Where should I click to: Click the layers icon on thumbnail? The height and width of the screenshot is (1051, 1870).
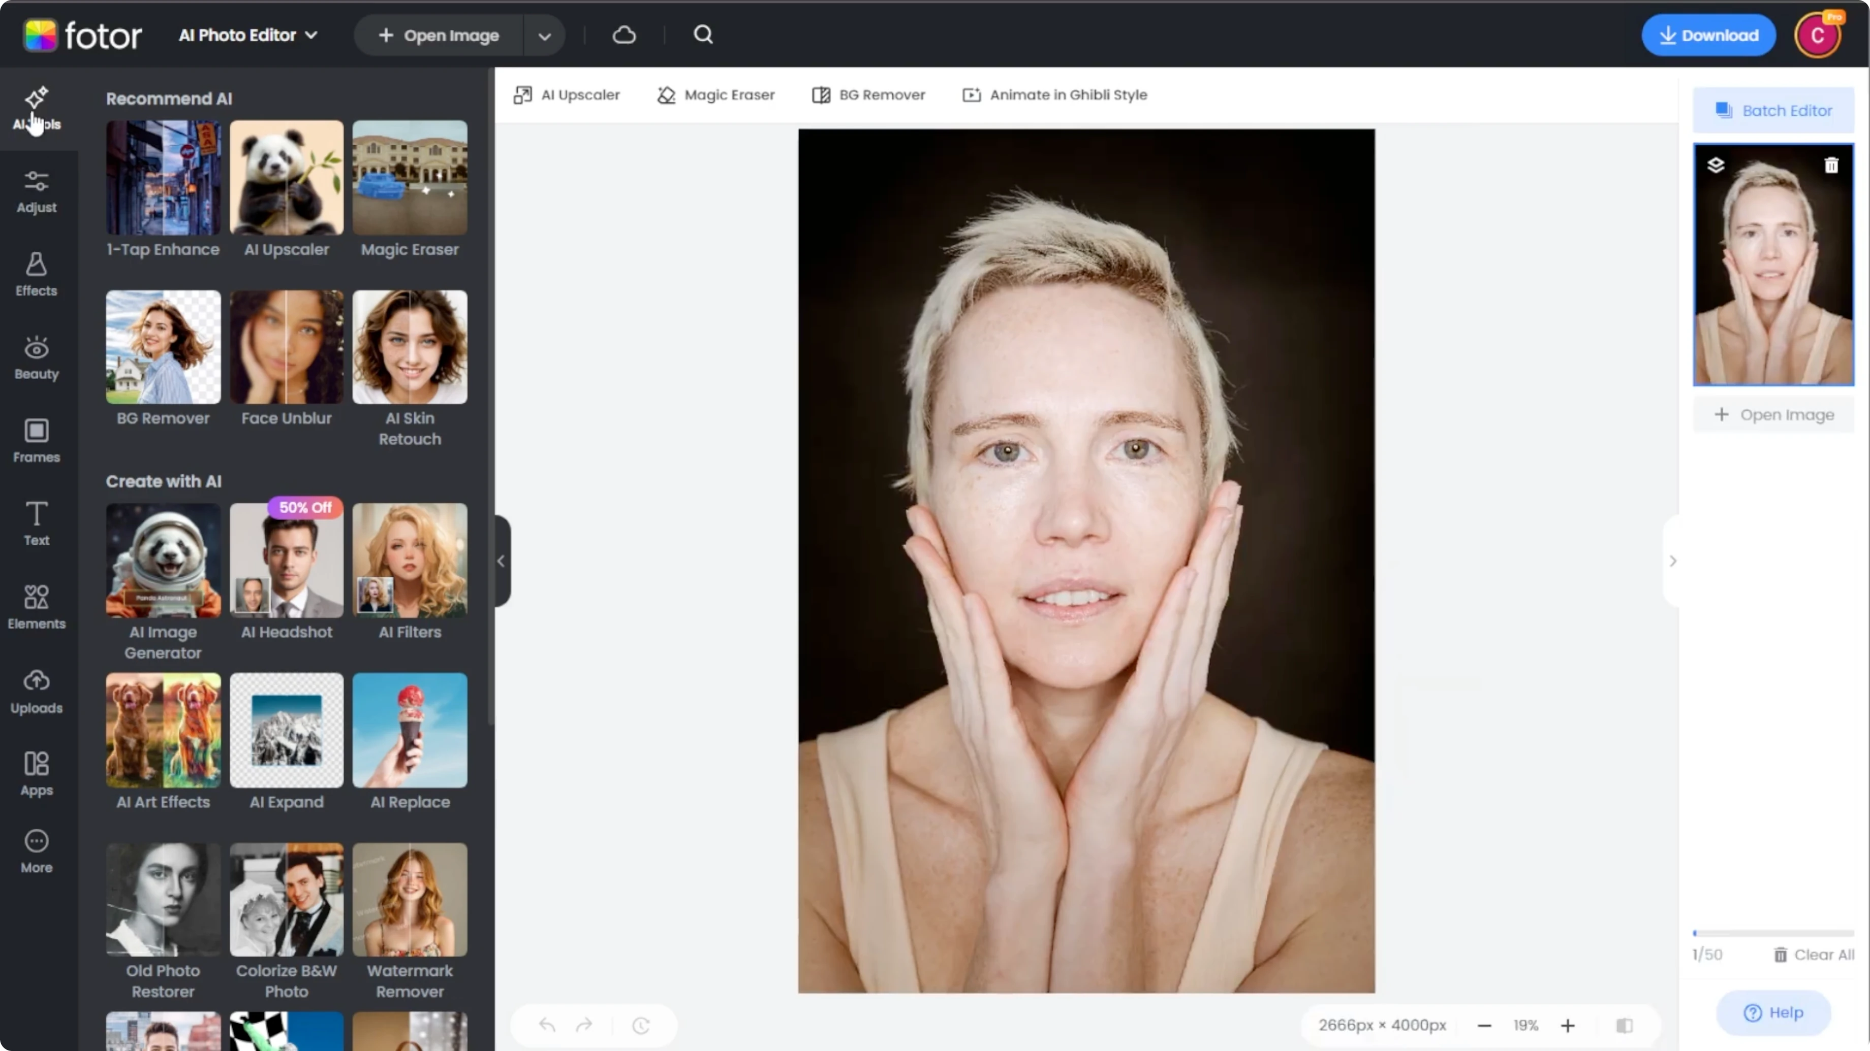coord(1716,166)
